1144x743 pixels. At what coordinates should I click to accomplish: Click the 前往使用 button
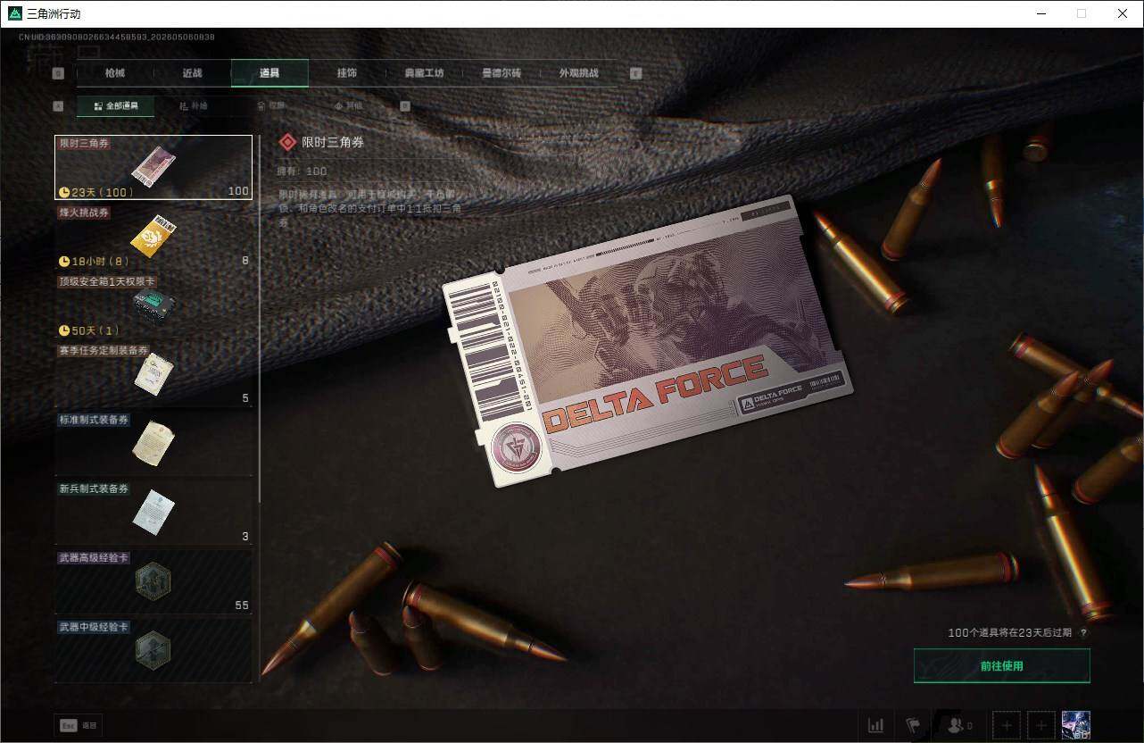[x=1002, y=666]
